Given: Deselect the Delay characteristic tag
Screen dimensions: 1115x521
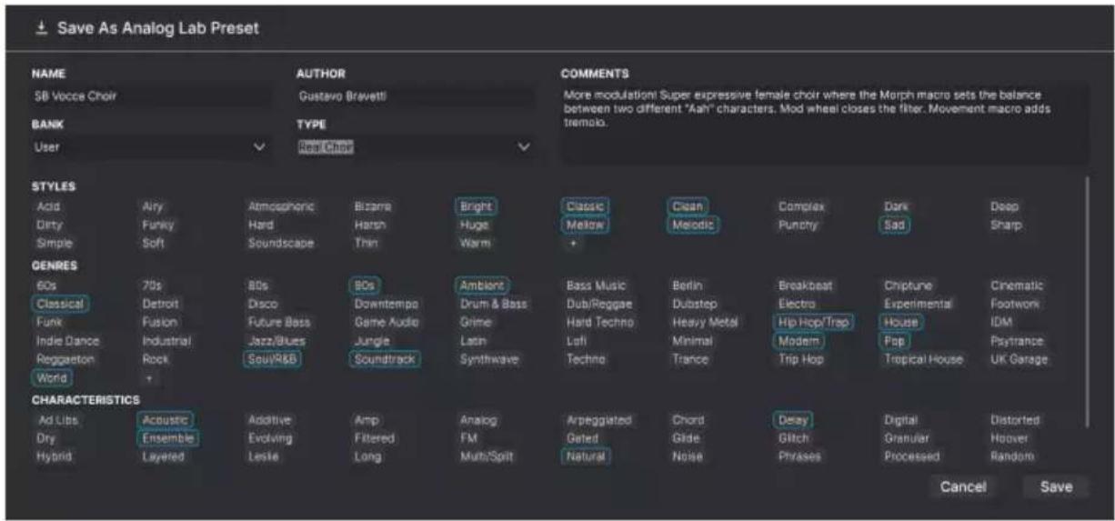Looking at the screenshot, I should click(792, 420).
